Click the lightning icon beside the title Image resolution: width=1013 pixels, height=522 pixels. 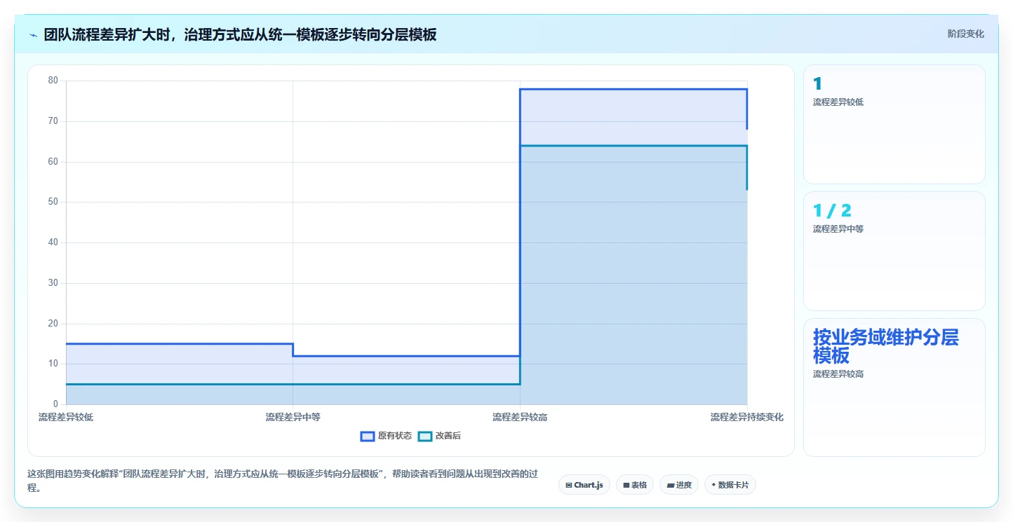33,35
